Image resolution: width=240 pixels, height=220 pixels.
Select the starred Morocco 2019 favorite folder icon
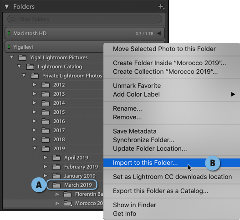tap(68, 203)
